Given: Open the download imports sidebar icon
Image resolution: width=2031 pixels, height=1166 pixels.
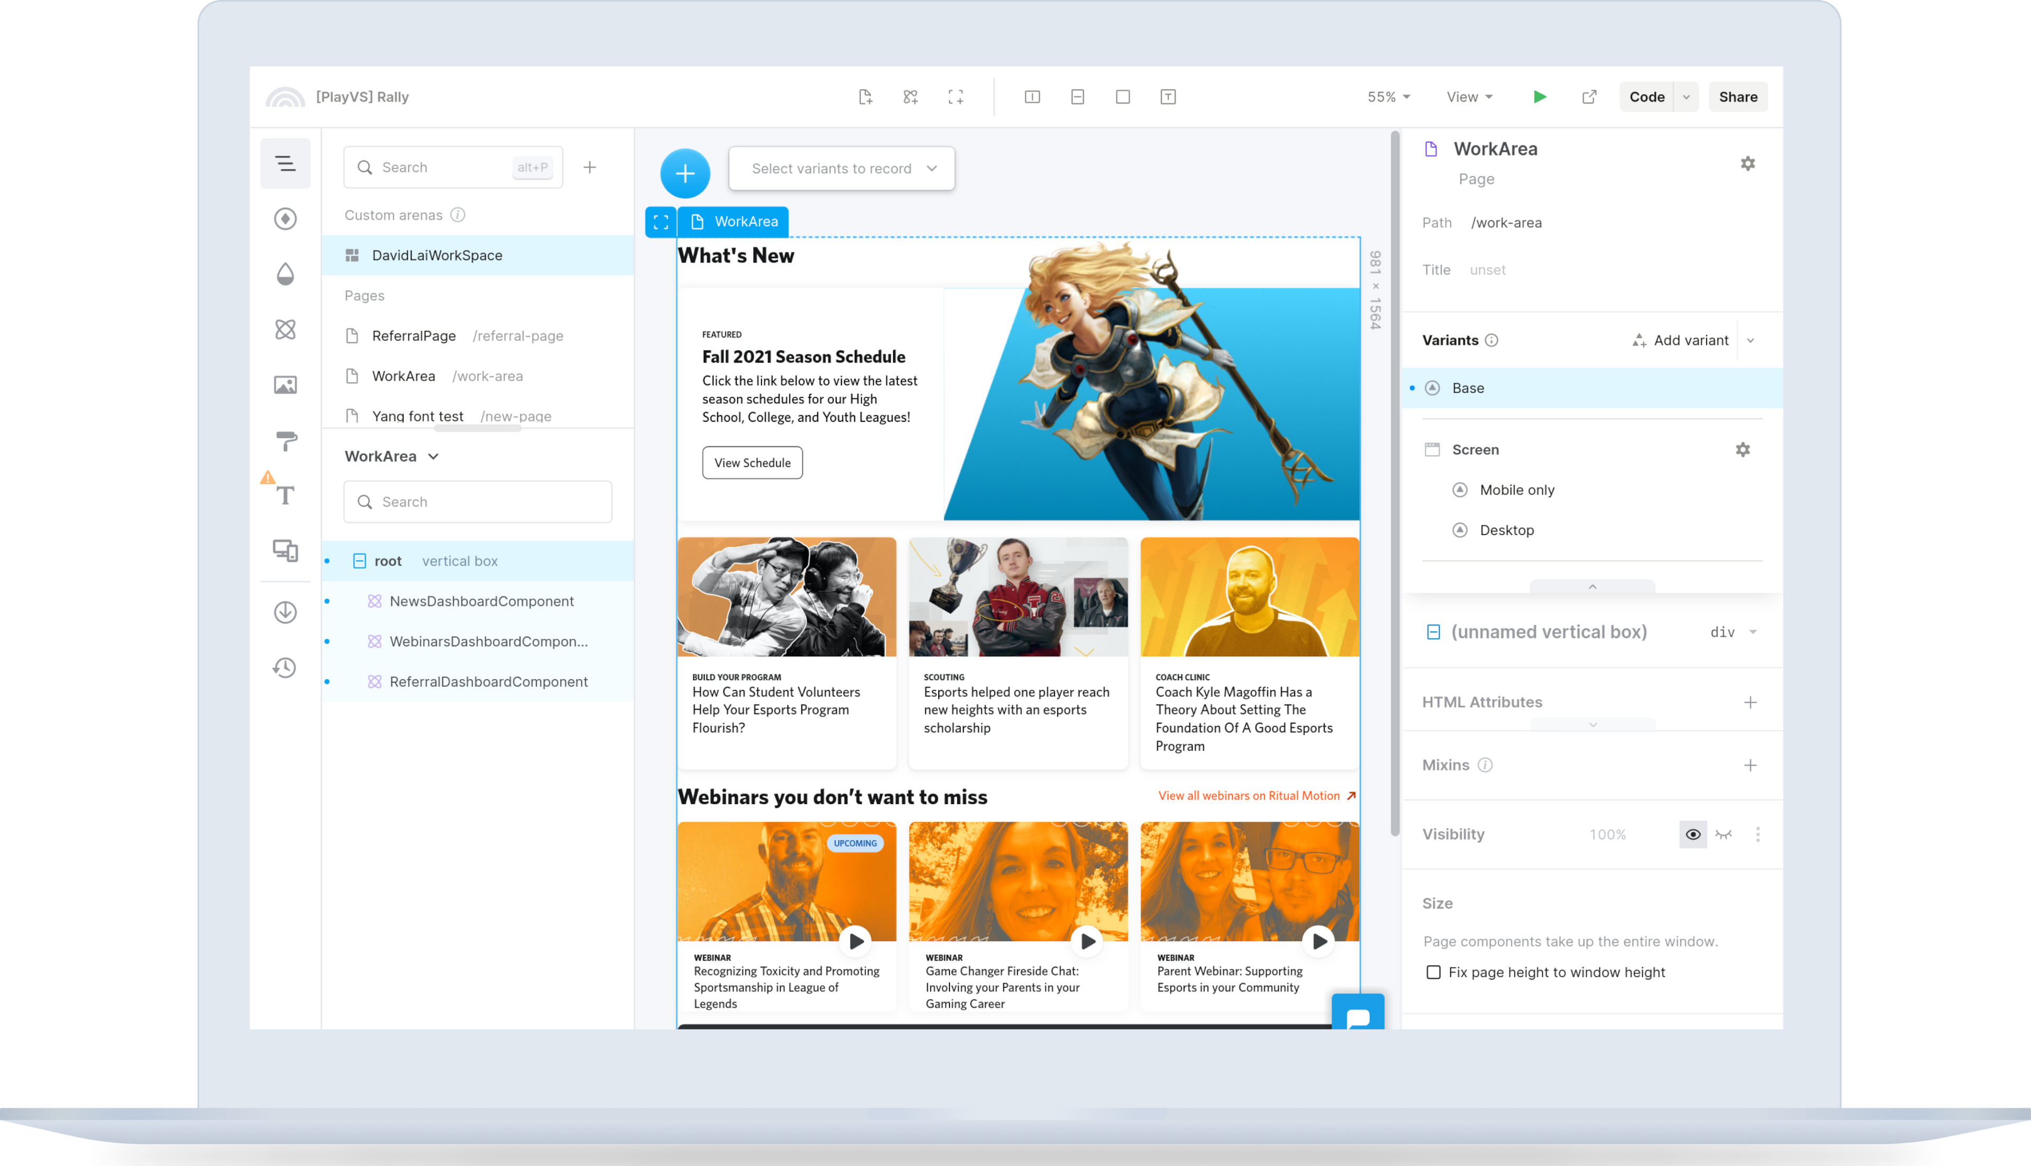Looking at the screenshot, I should click(x=285, y=612).
